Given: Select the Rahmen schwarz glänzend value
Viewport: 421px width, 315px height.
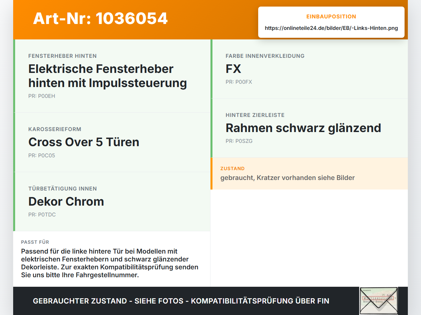Looking at the screenshot, I should pos(303,128).
